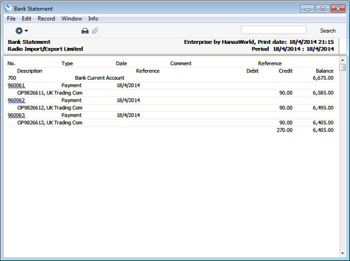Viewport: 350px width, 261px height.
Task: Maximize the Bank Statement window
Action: click(x=323, y=9)
